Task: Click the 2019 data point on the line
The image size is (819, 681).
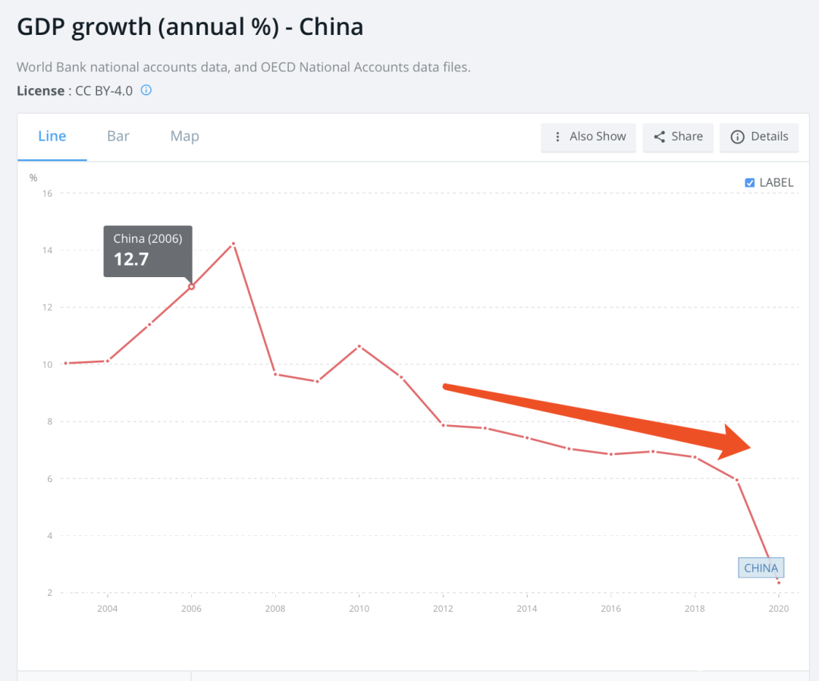Action: (736, 480)
